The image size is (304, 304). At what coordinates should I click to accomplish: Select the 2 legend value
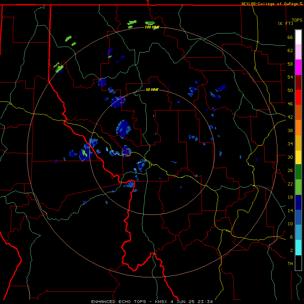[x=292, y=251]
